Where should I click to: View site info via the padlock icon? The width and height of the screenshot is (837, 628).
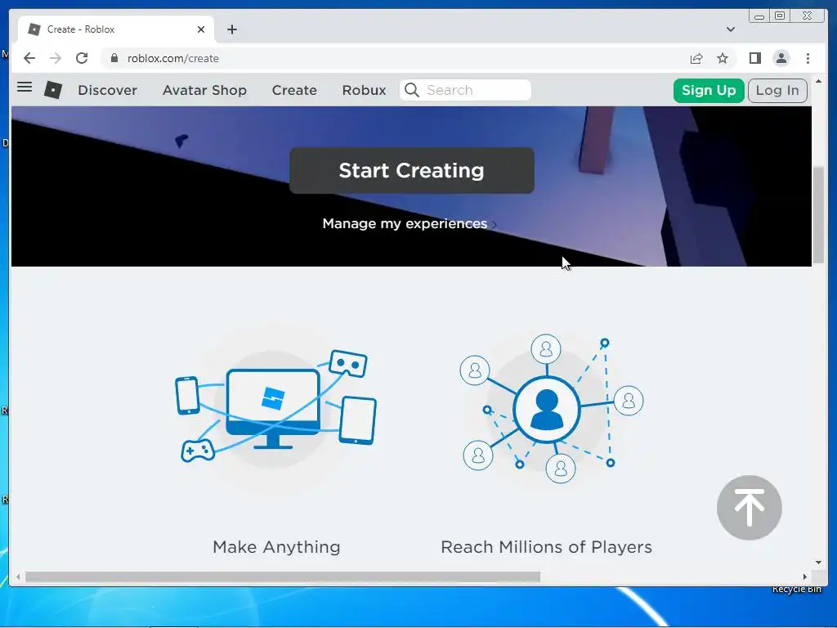tap(114, 58)
